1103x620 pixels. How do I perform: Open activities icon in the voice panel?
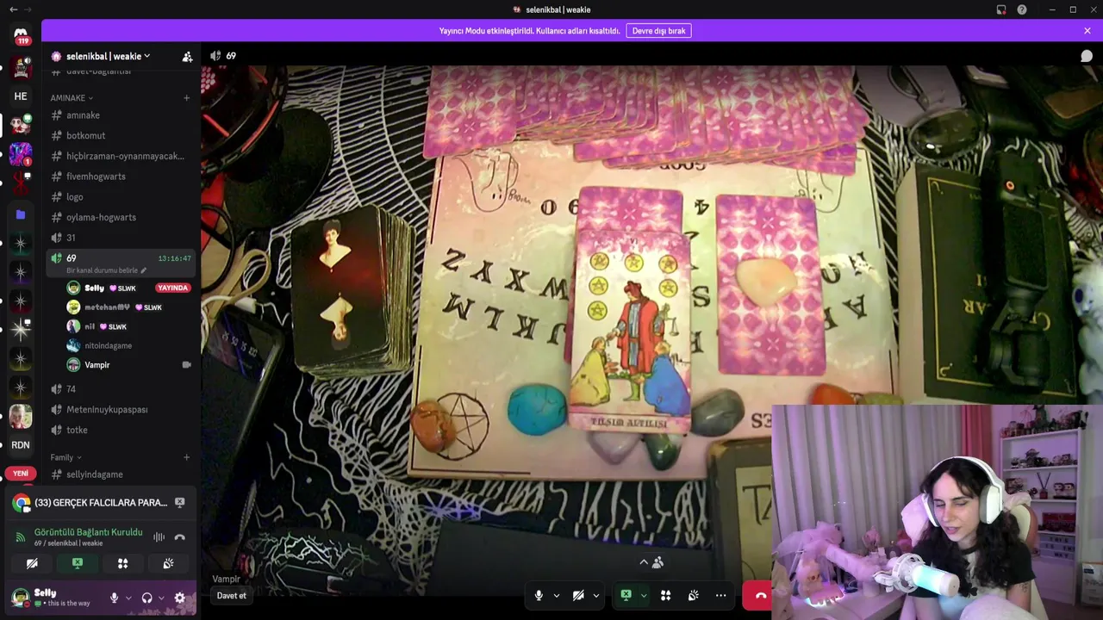pos(122,563)
